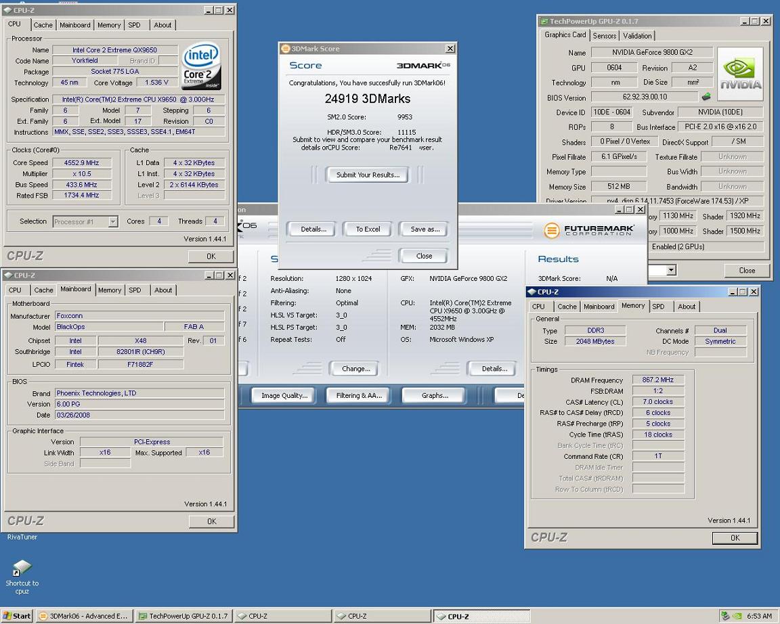Click the memory Type value DDR3

pyautogui.click(x=595, y=330)
